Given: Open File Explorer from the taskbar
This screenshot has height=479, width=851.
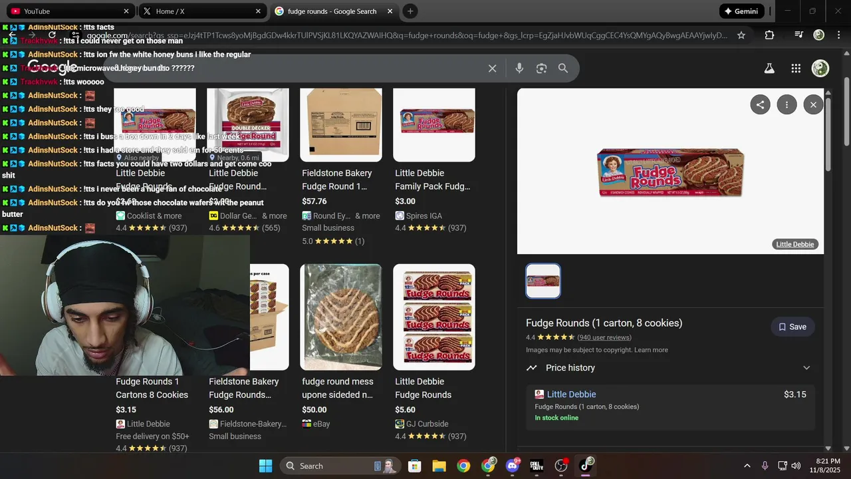Looking at the screenshot, I should point(439,466).
